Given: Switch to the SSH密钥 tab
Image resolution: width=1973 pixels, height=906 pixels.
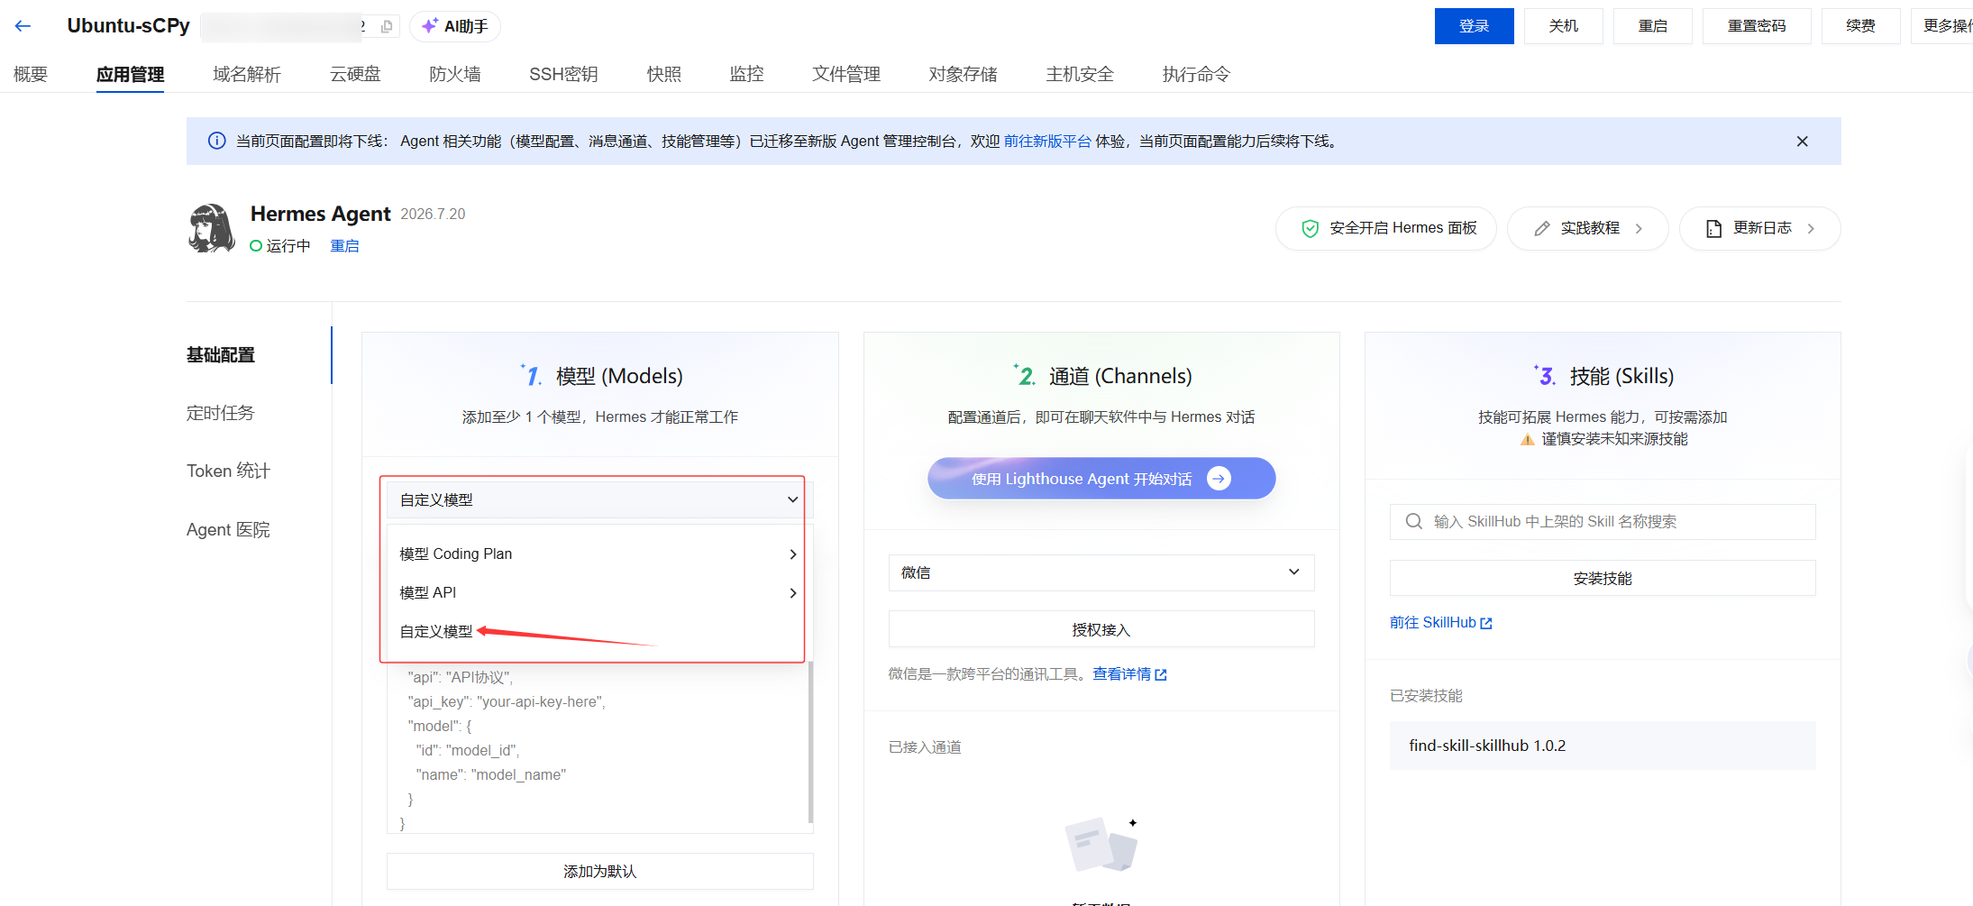Looking at the screenshot, I should pyautogui.click(x=563, y=74).
